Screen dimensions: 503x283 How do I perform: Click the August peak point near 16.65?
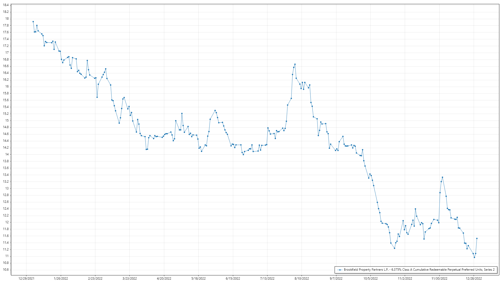(x=295, y=64)
